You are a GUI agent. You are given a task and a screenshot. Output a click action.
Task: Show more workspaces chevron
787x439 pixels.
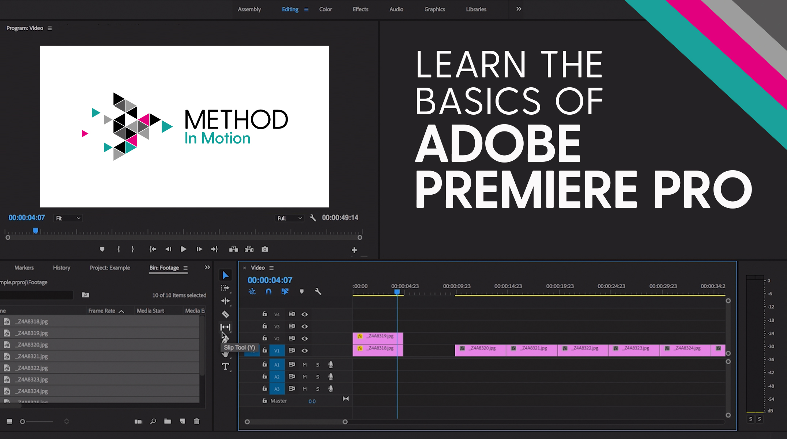coord(519,9)
